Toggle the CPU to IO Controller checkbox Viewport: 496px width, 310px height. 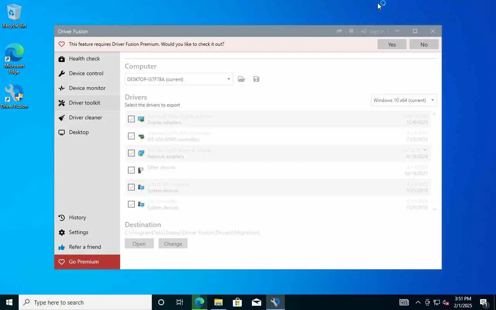pyautogui.click(x=131, y=187)
